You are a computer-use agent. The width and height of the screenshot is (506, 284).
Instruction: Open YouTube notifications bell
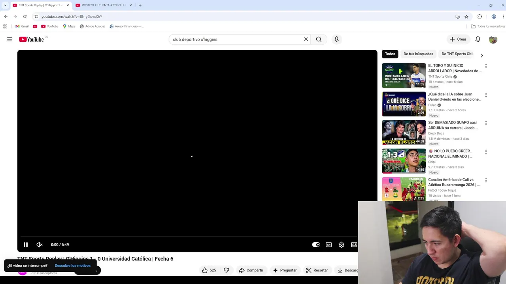(x=478, y=39)
